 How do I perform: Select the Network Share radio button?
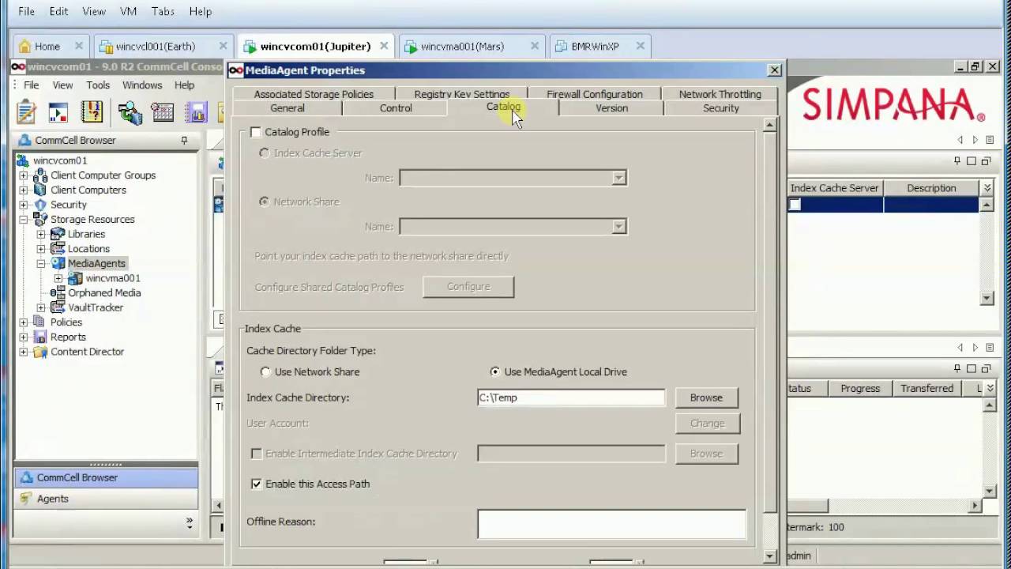pyautogui.click(x=264, y=202)
